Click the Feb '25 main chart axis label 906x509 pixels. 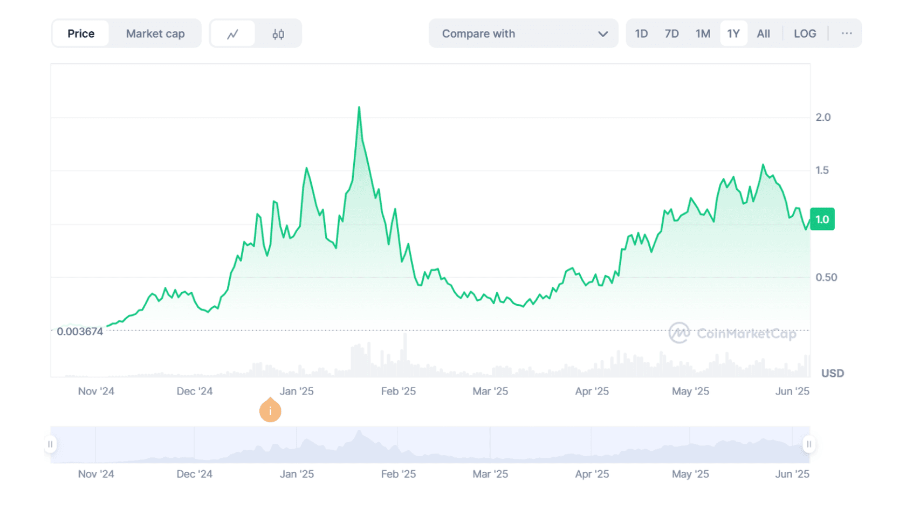pyautogui.click(x=398, y=391)
